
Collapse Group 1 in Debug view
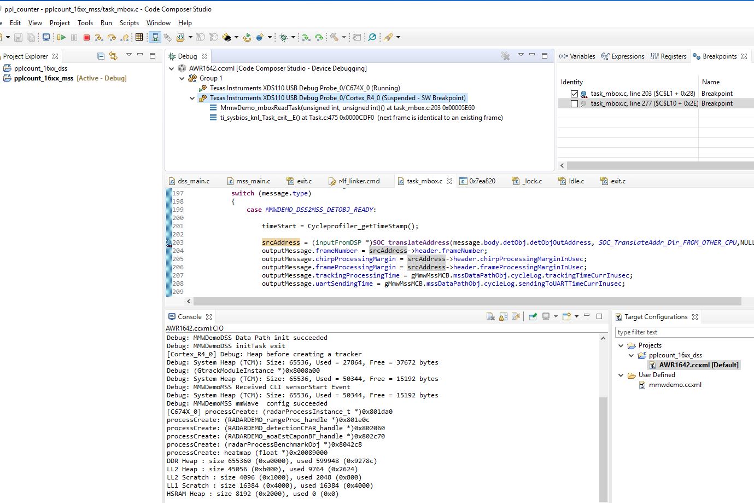click(x=182, y=78)
